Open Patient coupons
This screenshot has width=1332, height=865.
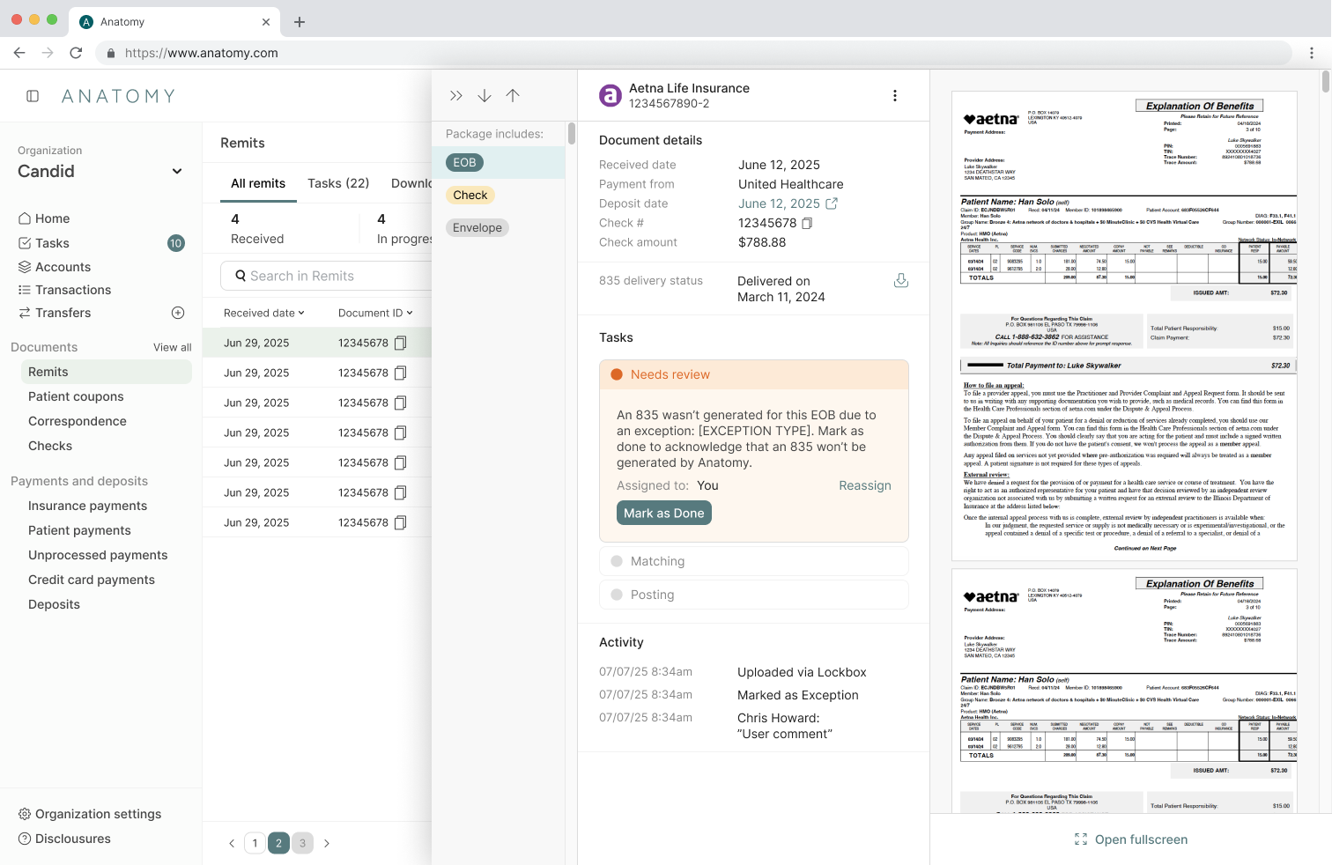(76, 396)
